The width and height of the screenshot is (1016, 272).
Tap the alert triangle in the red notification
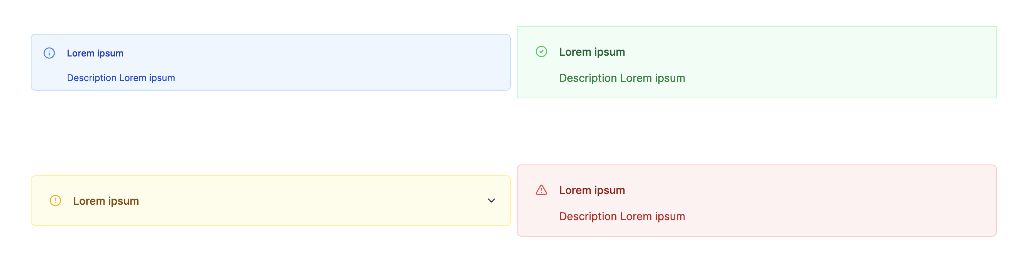point(542,190)
